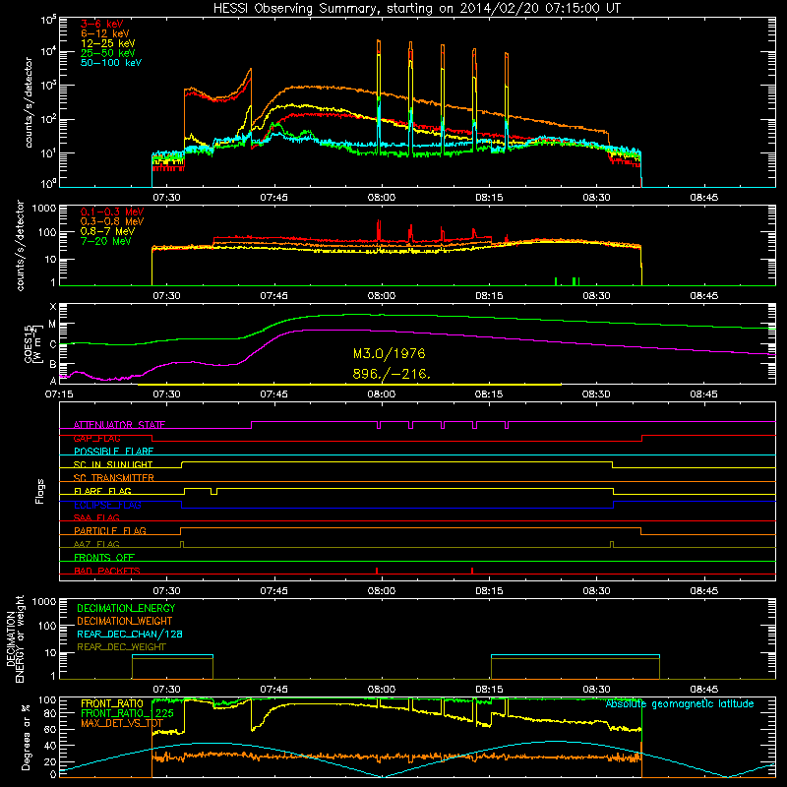This screenshot has width=787, height=787.
Task: Click the DECIMATION_ENERGY legend label
Action: tap(126, 608)
